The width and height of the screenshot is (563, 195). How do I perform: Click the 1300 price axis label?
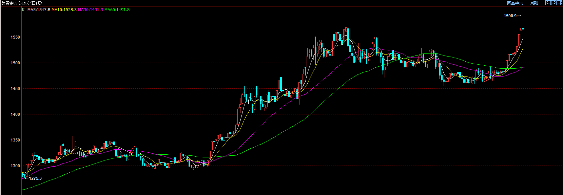pyautogui.click(x=15, y=166)
